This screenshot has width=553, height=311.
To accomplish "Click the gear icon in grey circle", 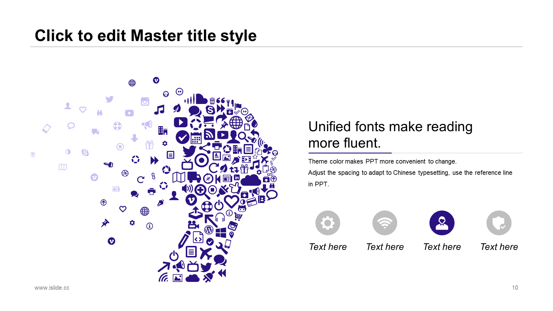I will coord(327,223).
